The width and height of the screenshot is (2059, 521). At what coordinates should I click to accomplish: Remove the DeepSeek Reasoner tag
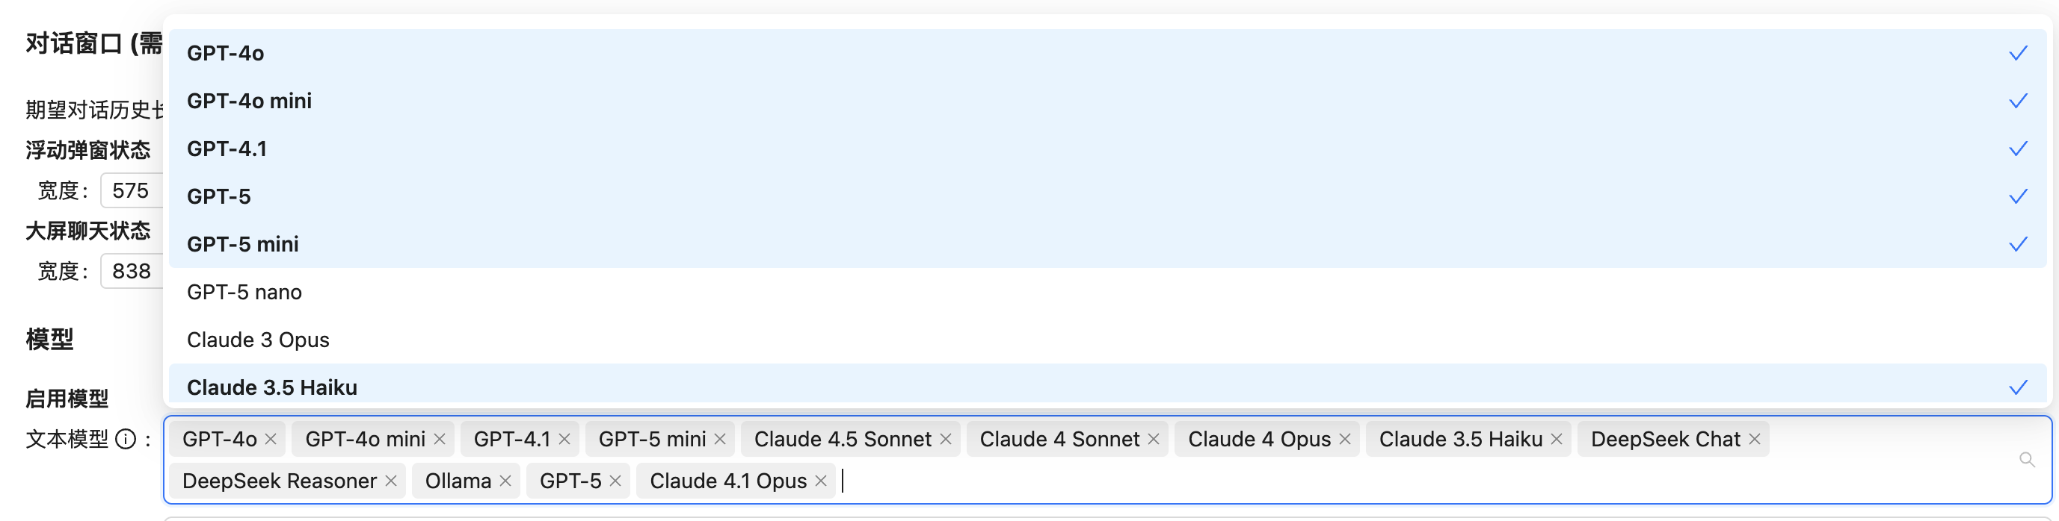point(390,480)
